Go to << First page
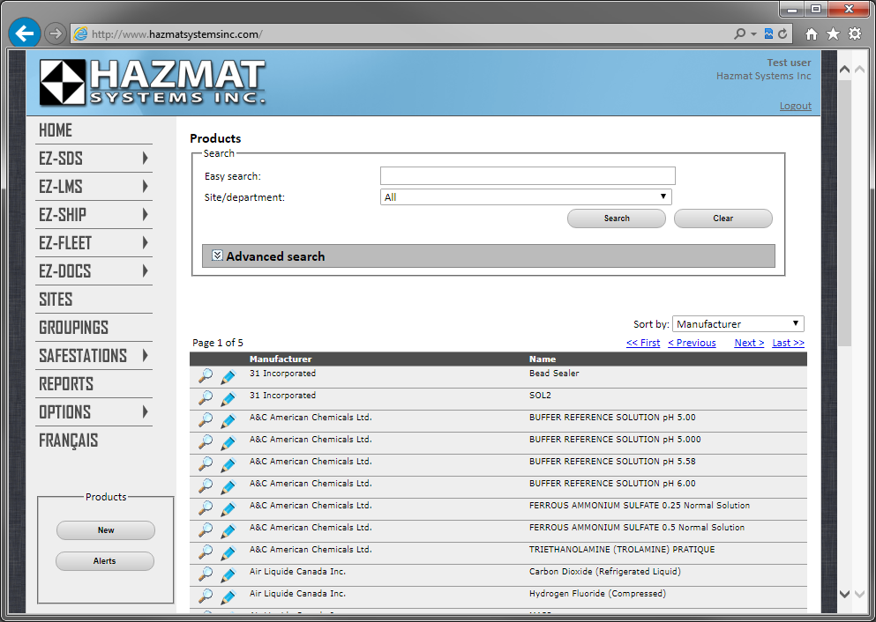The image size is (876, 622). 643,343
